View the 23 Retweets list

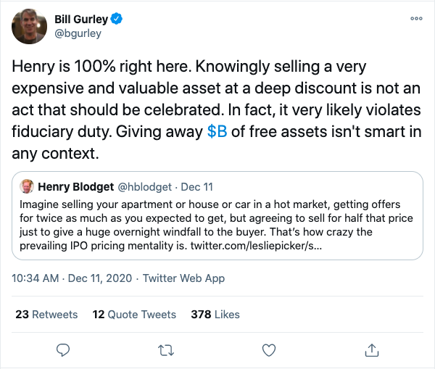46,315
